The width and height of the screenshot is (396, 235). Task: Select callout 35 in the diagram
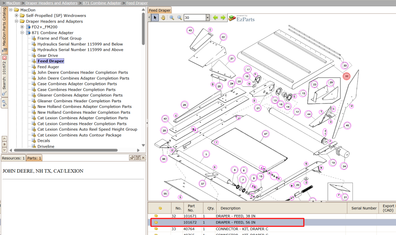[x=165, y=194]
